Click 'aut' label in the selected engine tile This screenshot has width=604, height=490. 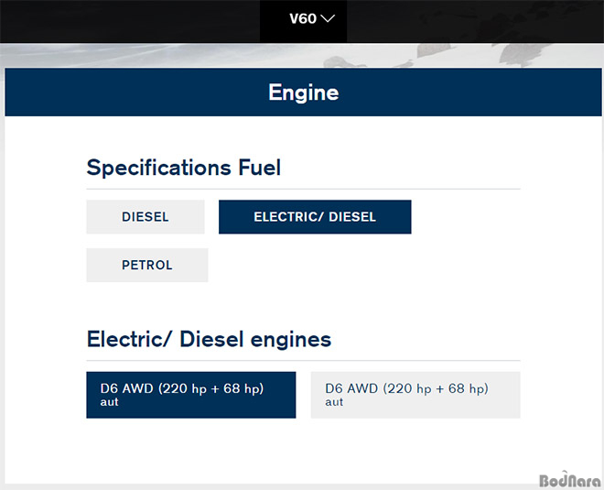(x=110, y=402)
